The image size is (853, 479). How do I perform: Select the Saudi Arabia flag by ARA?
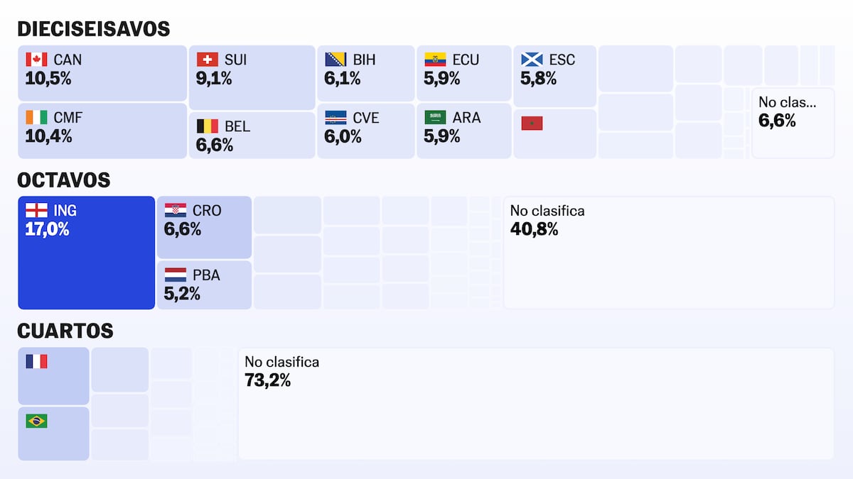(435, 117)
